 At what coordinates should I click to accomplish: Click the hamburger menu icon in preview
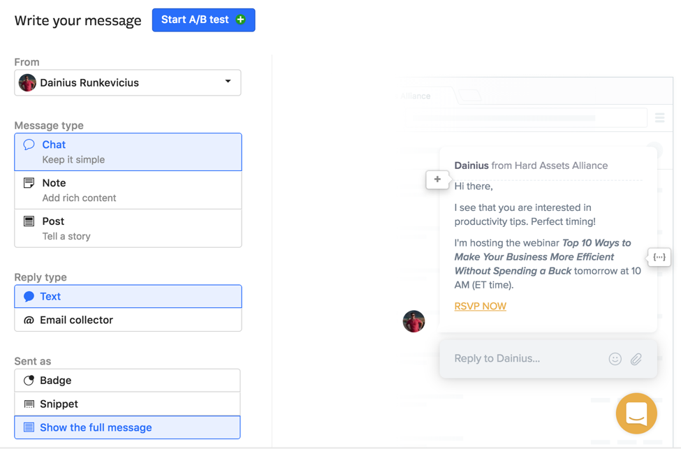coord(660,118)
